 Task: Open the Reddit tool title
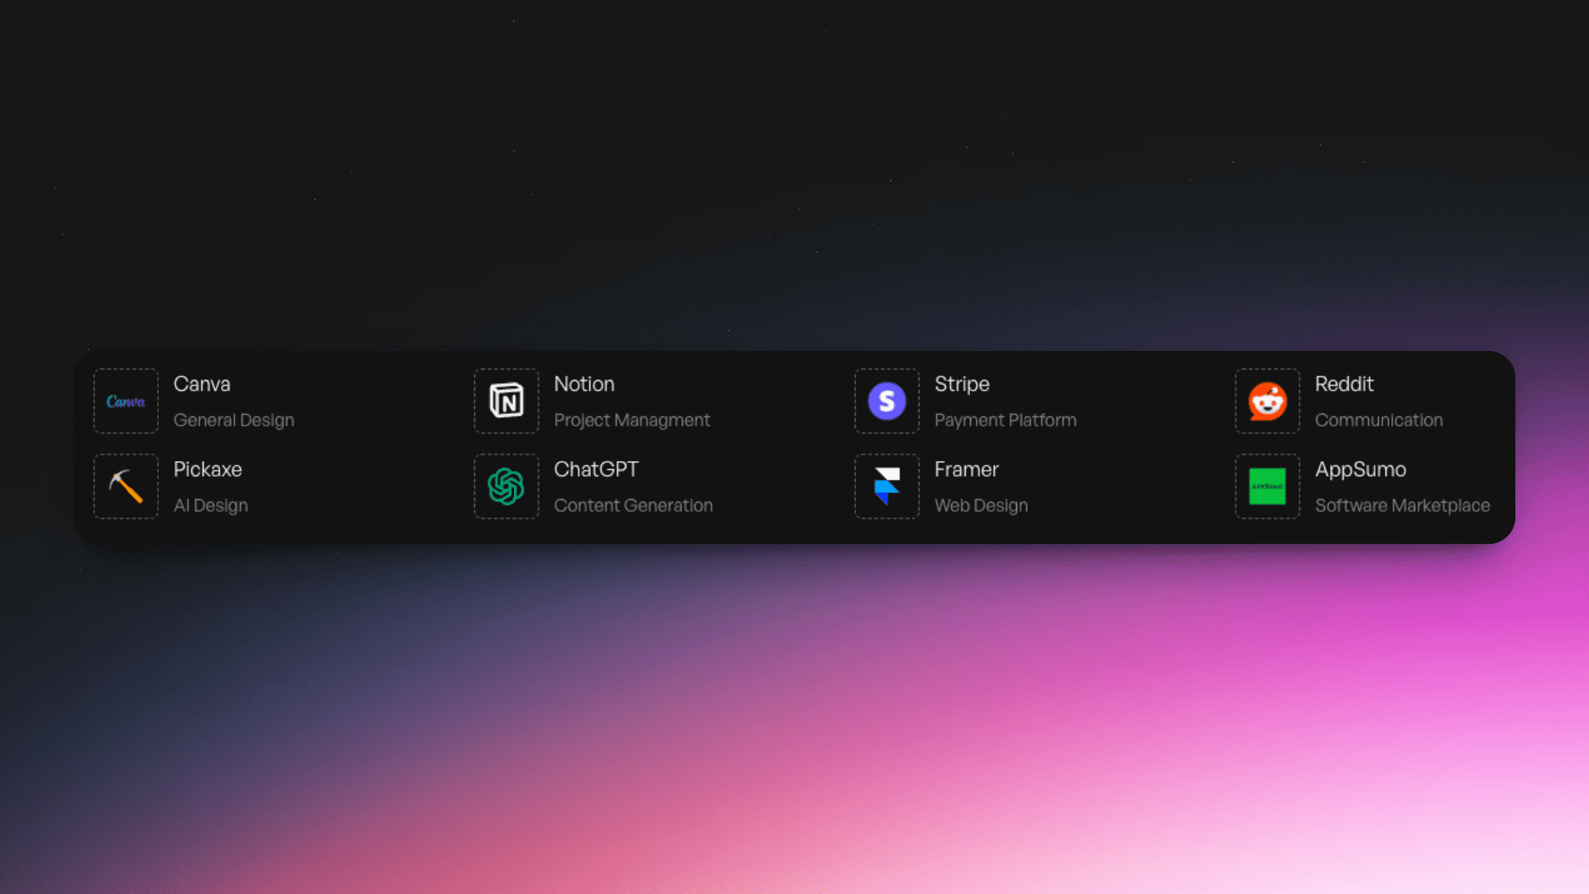coord(1344,384)
